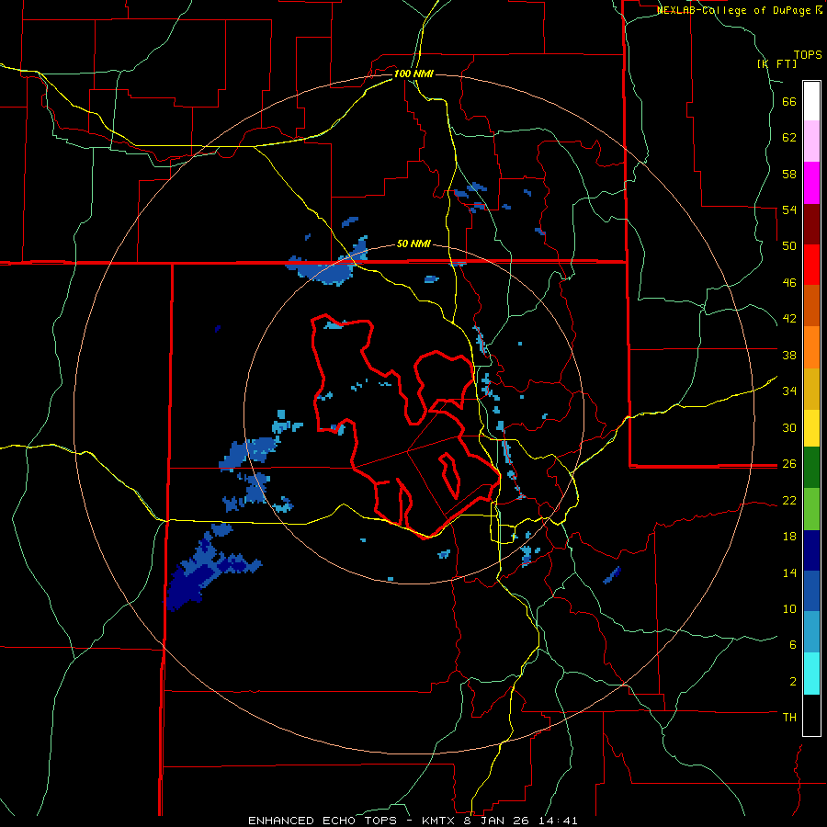
Task: Click the 10 legend value
Action: click(x=789, y=609)
